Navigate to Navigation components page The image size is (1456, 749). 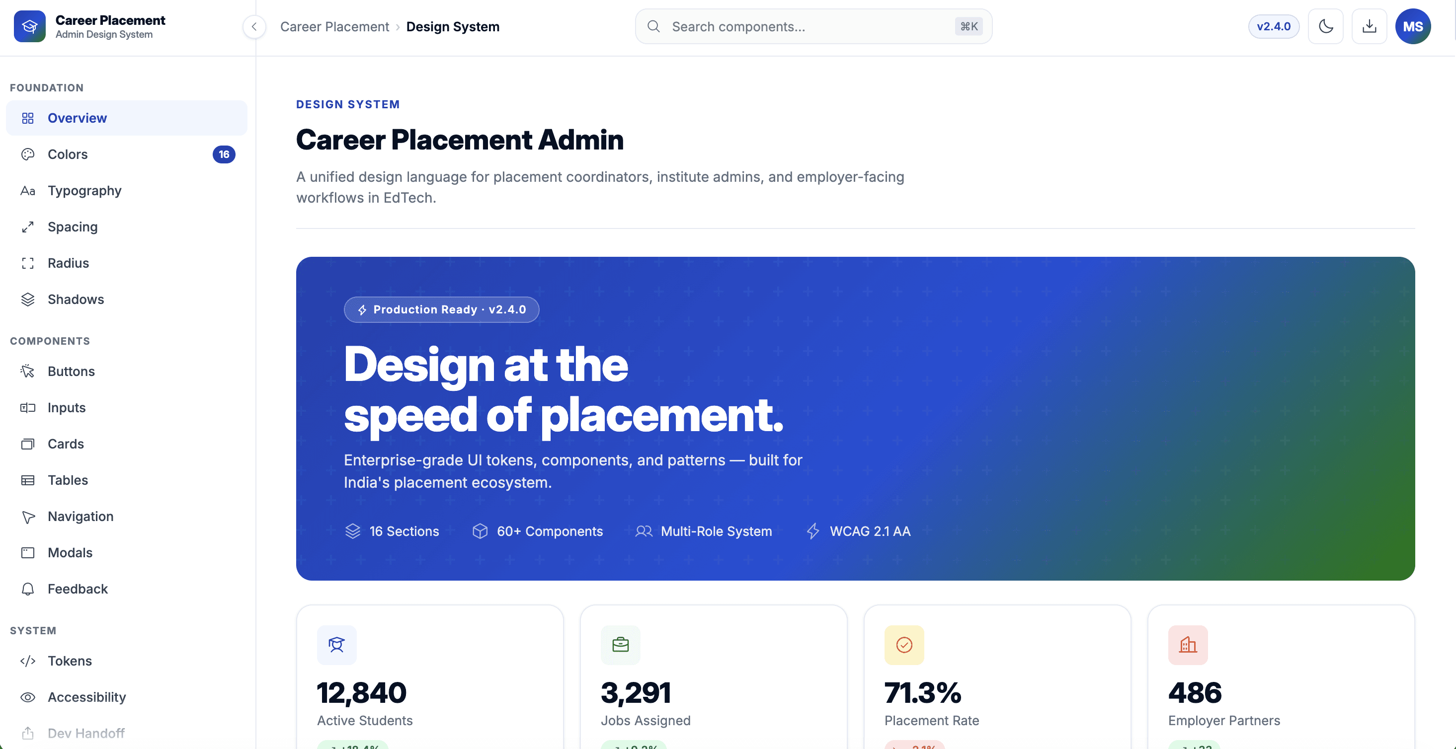127,516
